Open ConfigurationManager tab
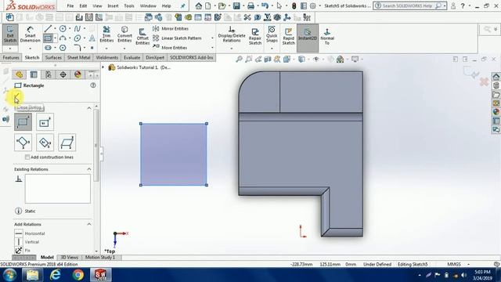 click(x=49, y=74)
